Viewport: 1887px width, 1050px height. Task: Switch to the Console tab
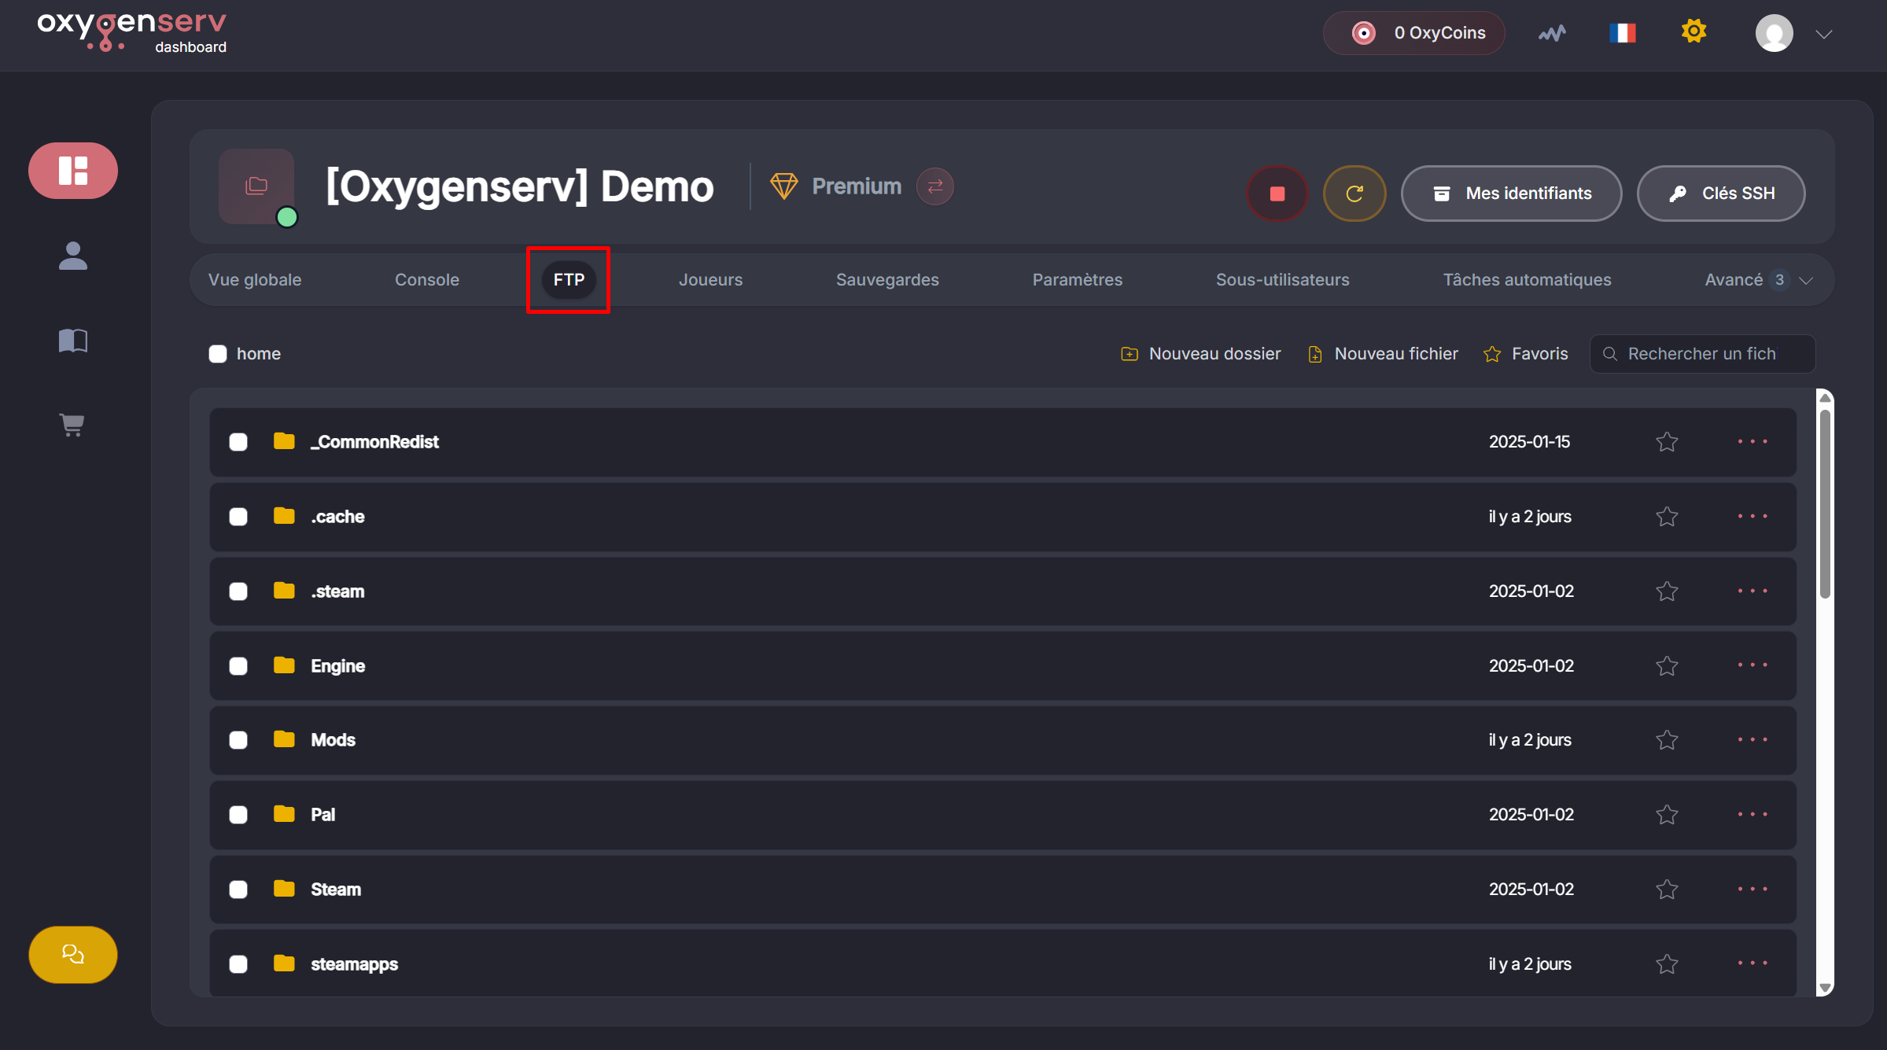426,280
